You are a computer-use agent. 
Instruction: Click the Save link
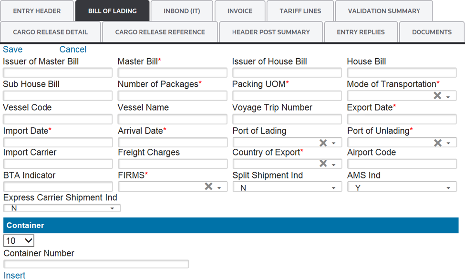coord(12,50)
